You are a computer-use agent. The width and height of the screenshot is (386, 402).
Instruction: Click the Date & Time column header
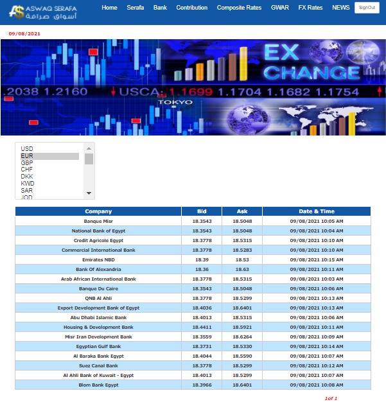click(317, 211)
